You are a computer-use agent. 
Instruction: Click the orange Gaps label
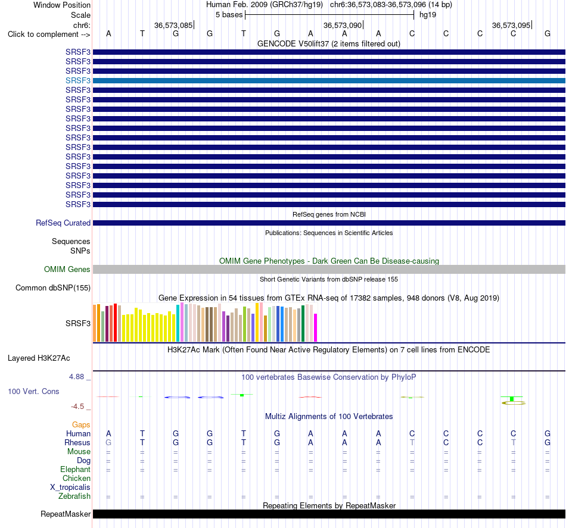(x=81, y=424)
